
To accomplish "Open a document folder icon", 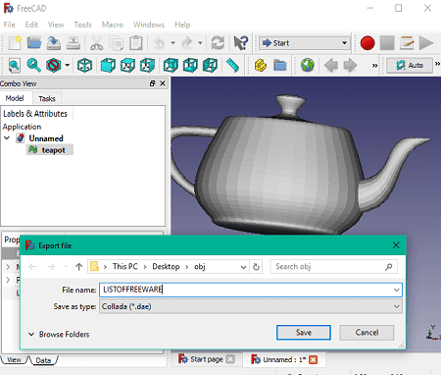I will [34, 43].
